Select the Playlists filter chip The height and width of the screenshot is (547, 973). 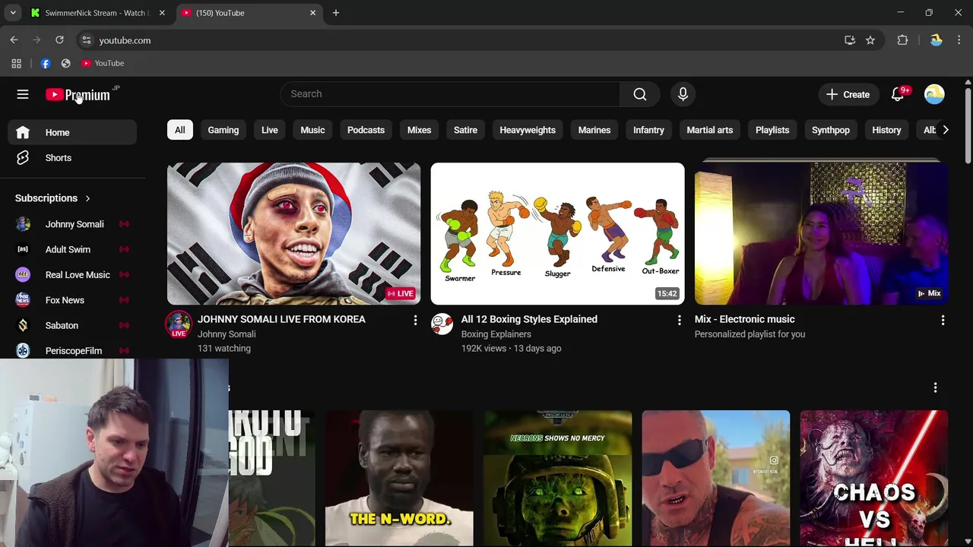[x=772, y=130]
